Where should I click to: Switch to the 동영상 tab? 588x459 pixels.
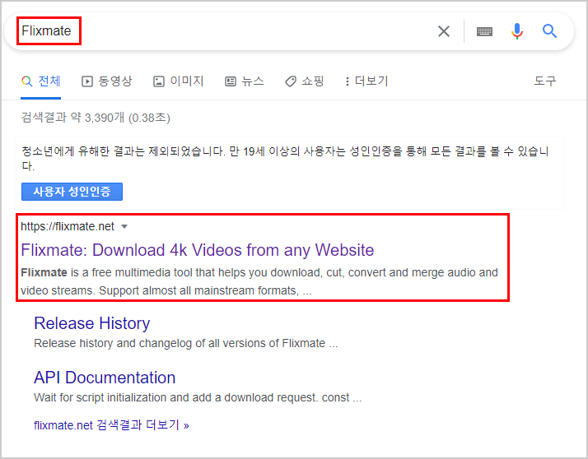pos(107,81)
